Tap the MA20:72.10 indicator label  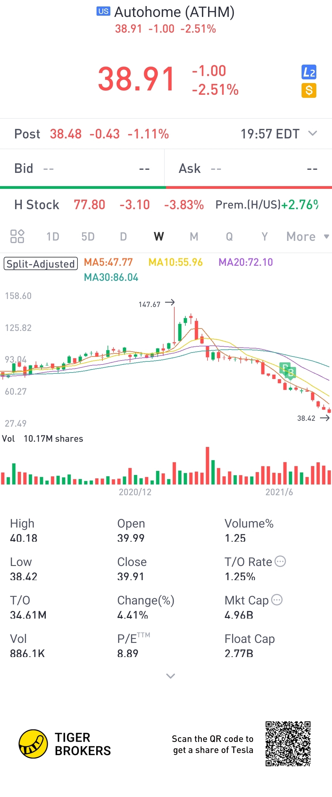click(246, 262)
